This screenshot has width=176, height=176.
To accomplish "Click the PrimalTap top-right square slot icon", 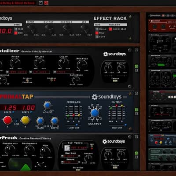I will point(136,93).
